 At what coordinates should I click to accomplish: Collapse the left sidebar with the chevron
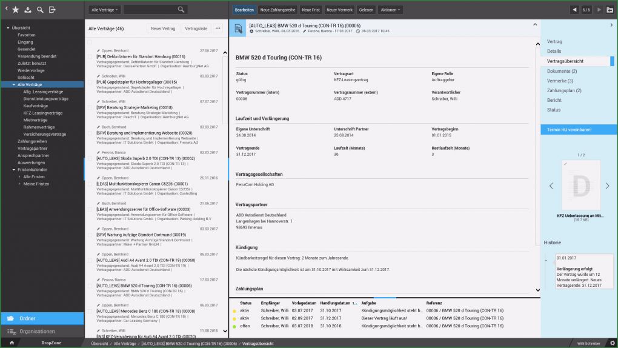click(6, 8)
